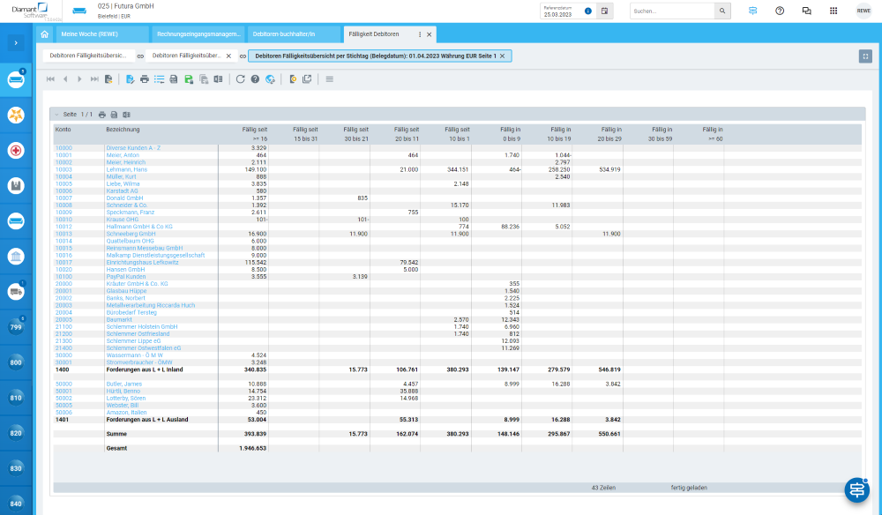882x515 pixels.
Task: Open sidebar module 799
Action: [x=16, y=327]
